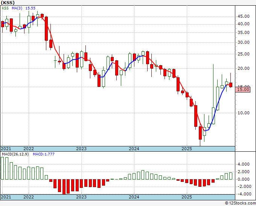Click the red 15.00 current price tag
256x206 pixels.
click(243, 89)
